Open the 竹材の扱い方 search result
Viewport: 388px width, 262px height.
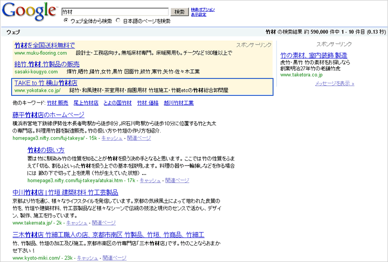coord(46,150)
